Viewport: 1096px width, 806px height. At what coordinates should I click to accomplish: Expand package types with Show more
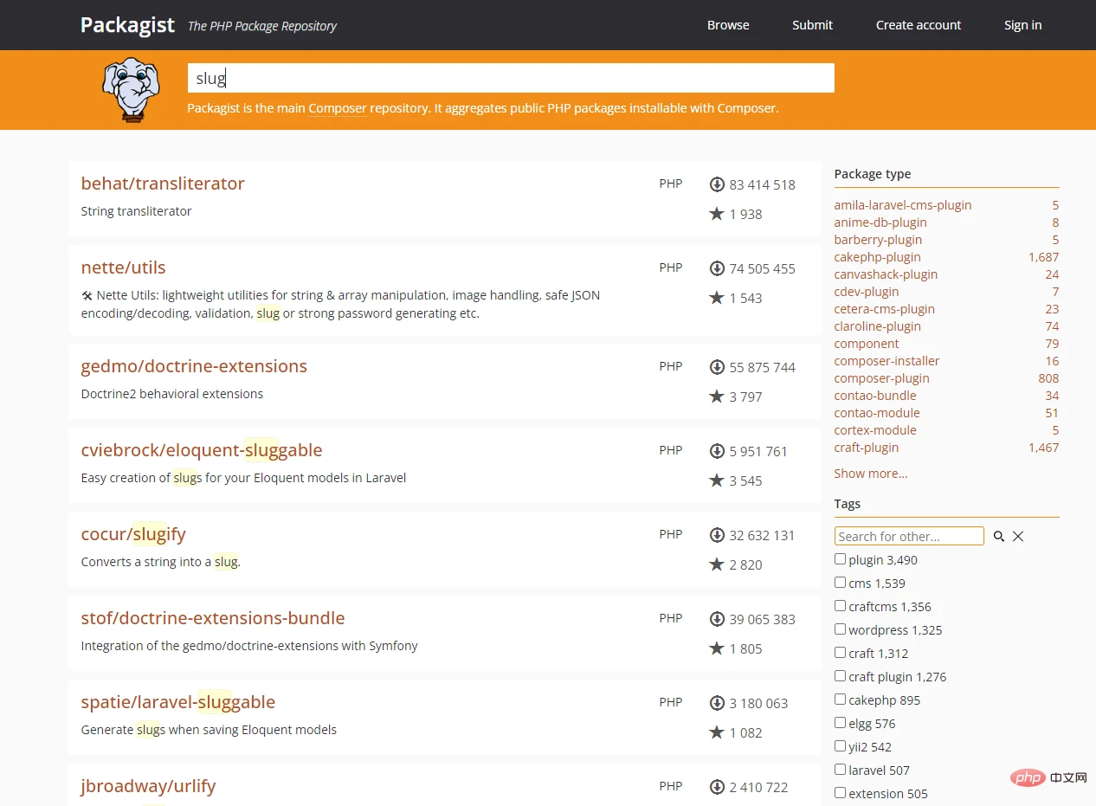tap(871, 474)
